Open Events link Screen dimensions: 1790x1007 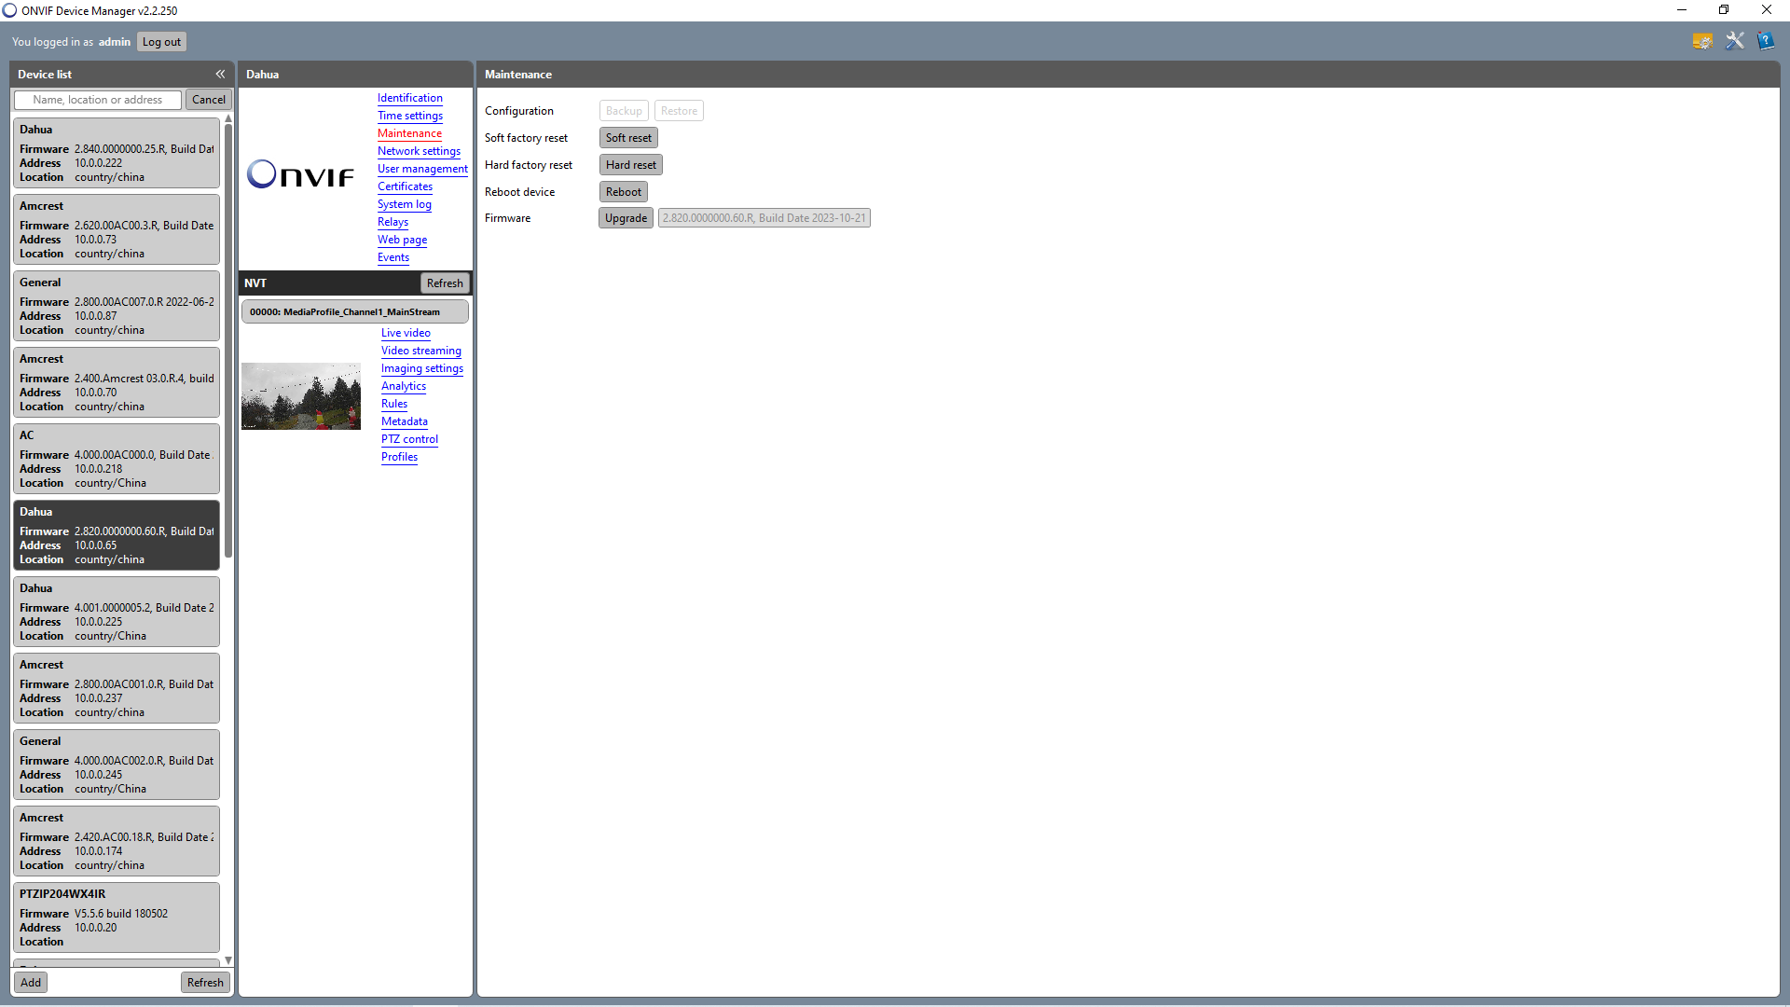[393, 257]
